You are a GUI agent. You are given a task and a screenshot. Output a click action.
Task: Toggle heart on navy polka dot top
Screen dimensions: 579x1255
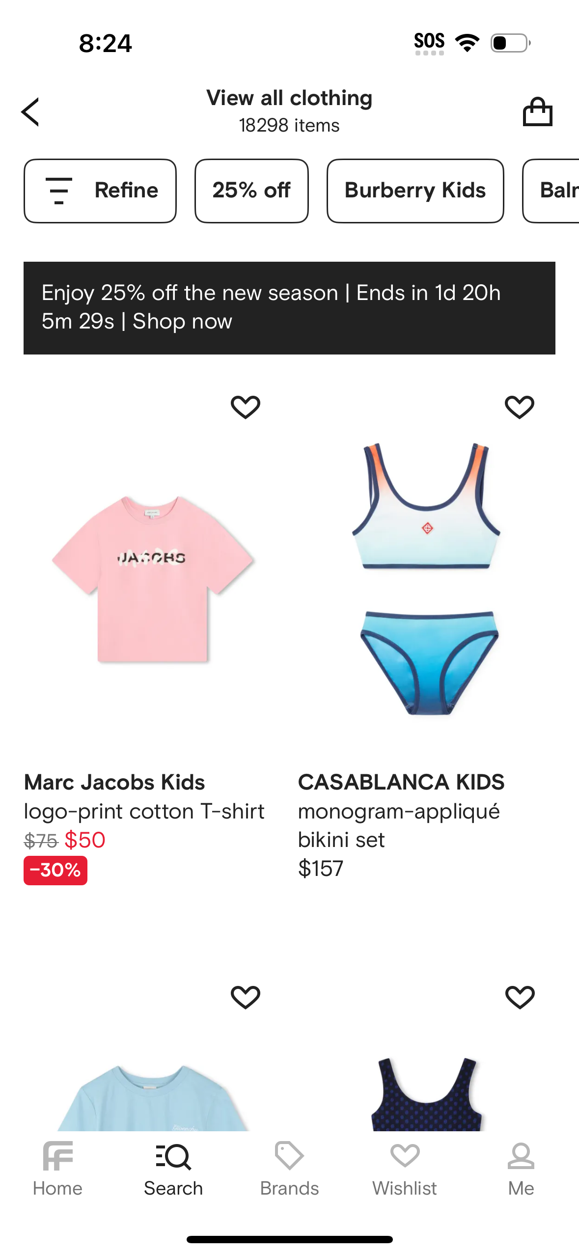520,997
